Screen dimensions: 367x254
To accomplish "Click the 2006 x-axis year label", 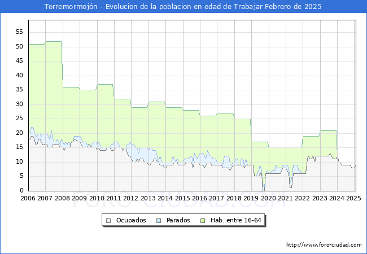I will tap(28, 198).
